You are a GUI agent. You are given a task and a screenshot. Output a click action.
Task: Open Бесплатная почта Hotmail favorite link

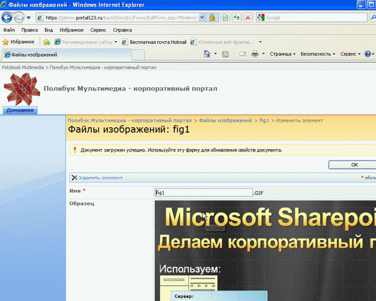(152, 42)
